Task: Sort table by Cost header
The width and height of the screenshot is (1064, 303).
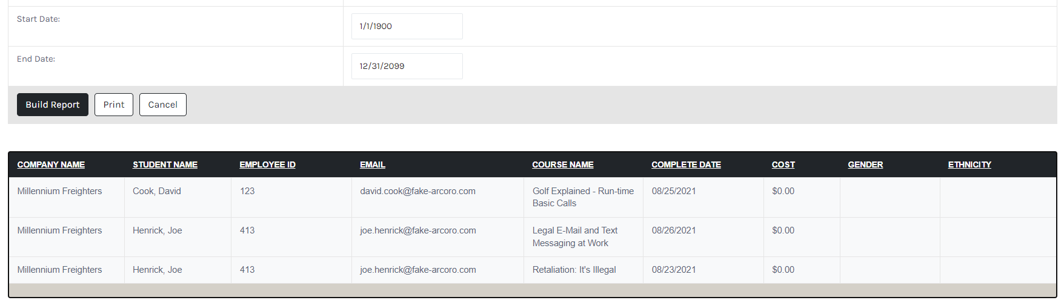Action: [x=783, y=165]
